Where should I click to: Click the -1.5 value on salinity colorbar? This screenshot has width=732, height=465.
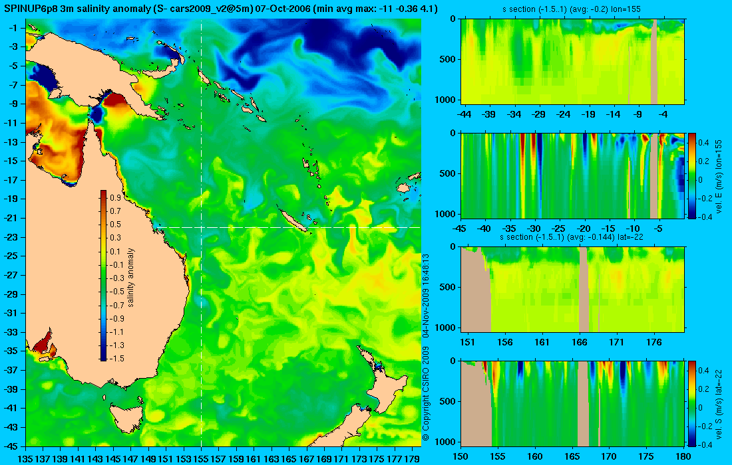[116, 358]
